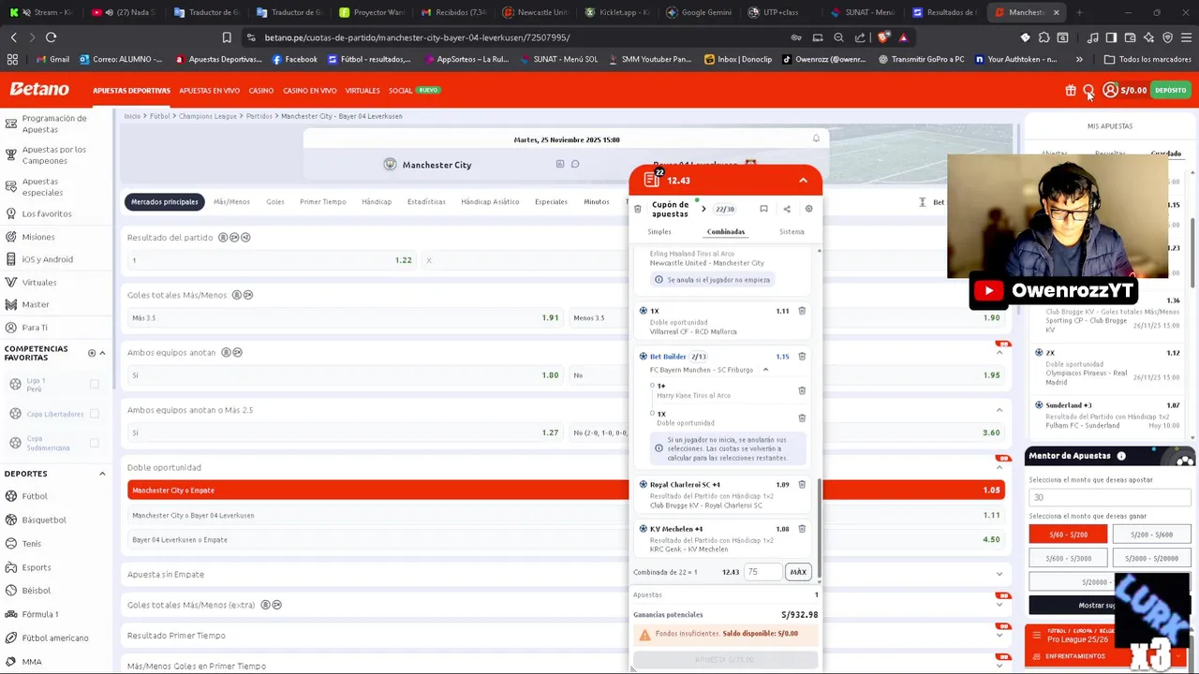The image size is (1199, 674).
Task: Save betslip using bookmark icon
Action: click(x=763, y=209)
